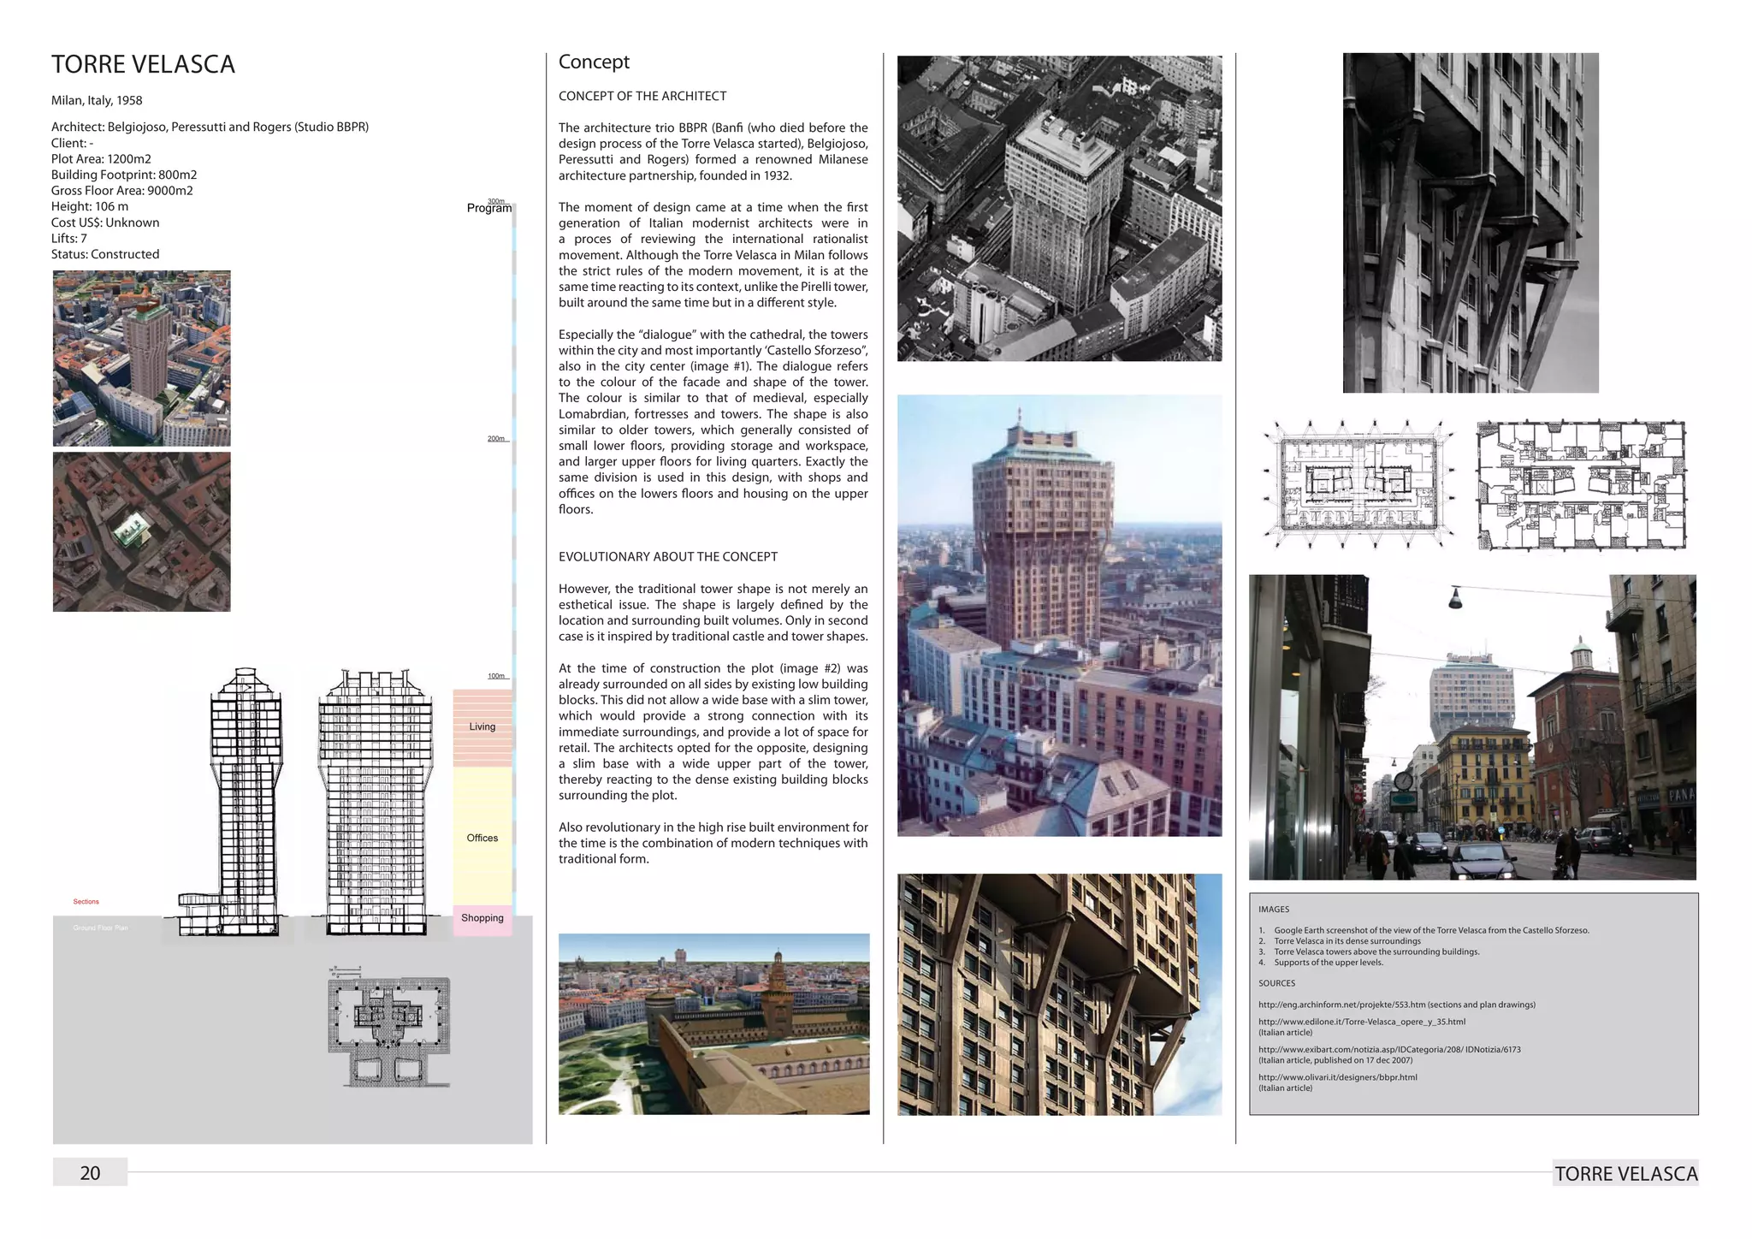Screen dimensions: 1752x1239
Task: Open the left floor plan with radiating struts
Action: point(1359,483)
